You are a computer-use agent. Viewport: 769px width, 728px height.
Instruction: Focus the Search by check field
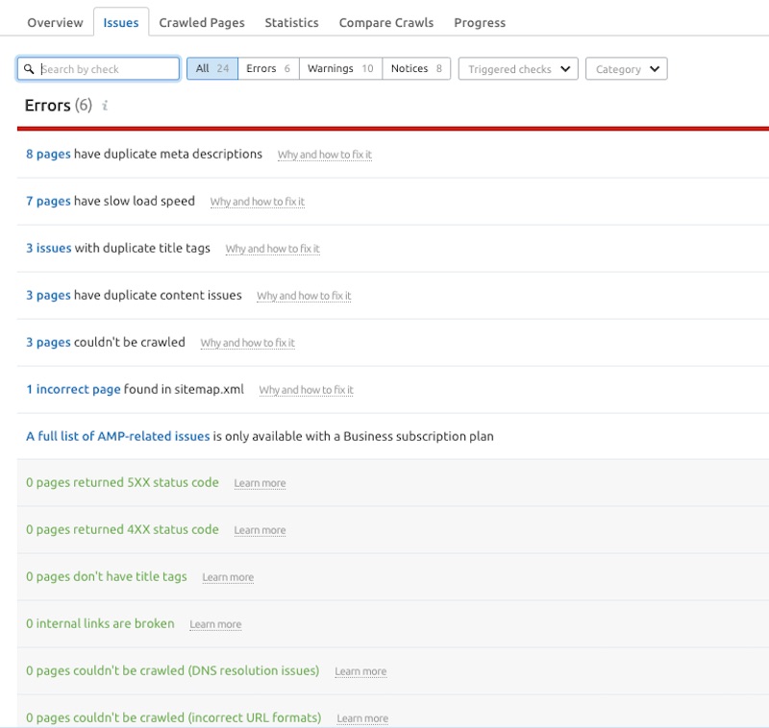(99, 68)
